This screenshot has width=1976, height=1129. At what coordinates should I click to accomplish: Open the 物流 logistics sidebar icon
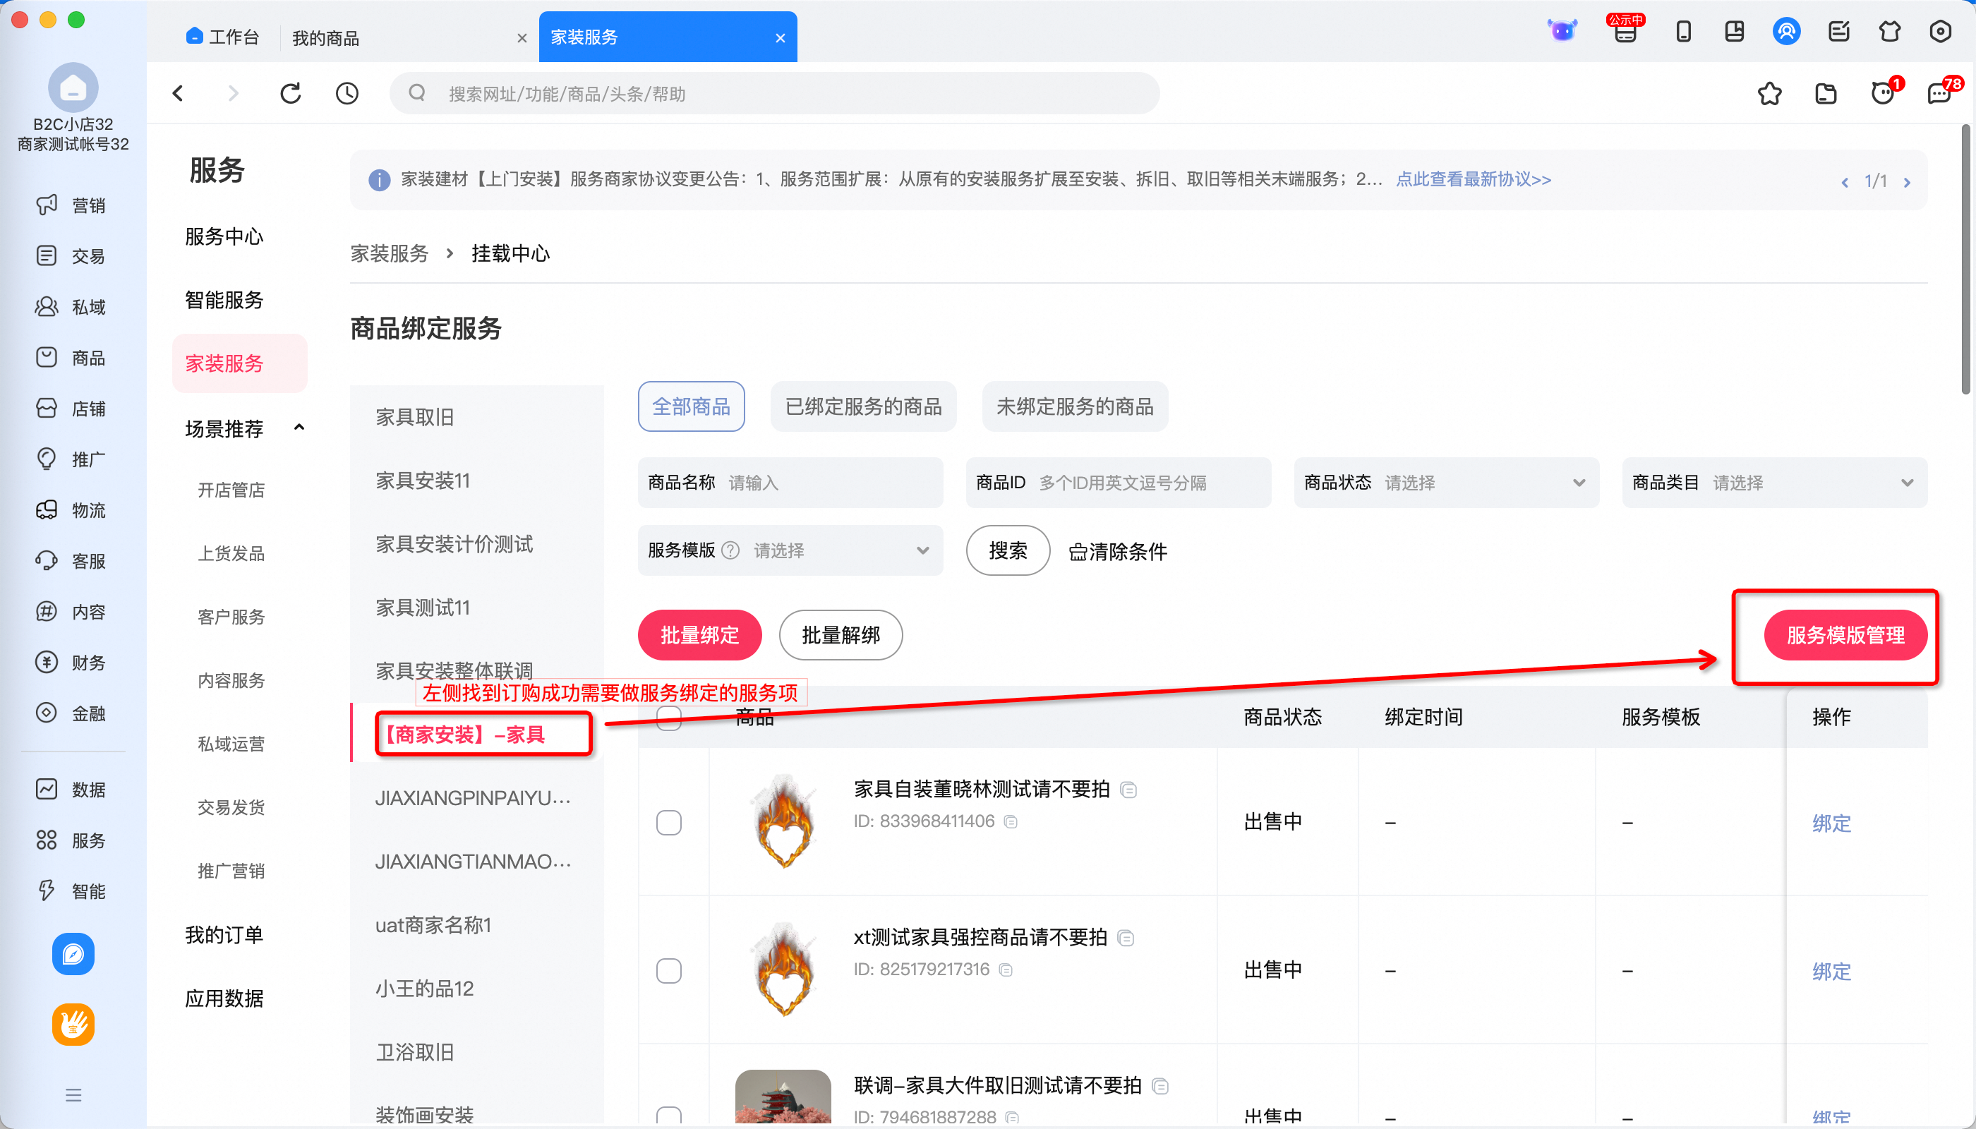click(x=47, y=509)
